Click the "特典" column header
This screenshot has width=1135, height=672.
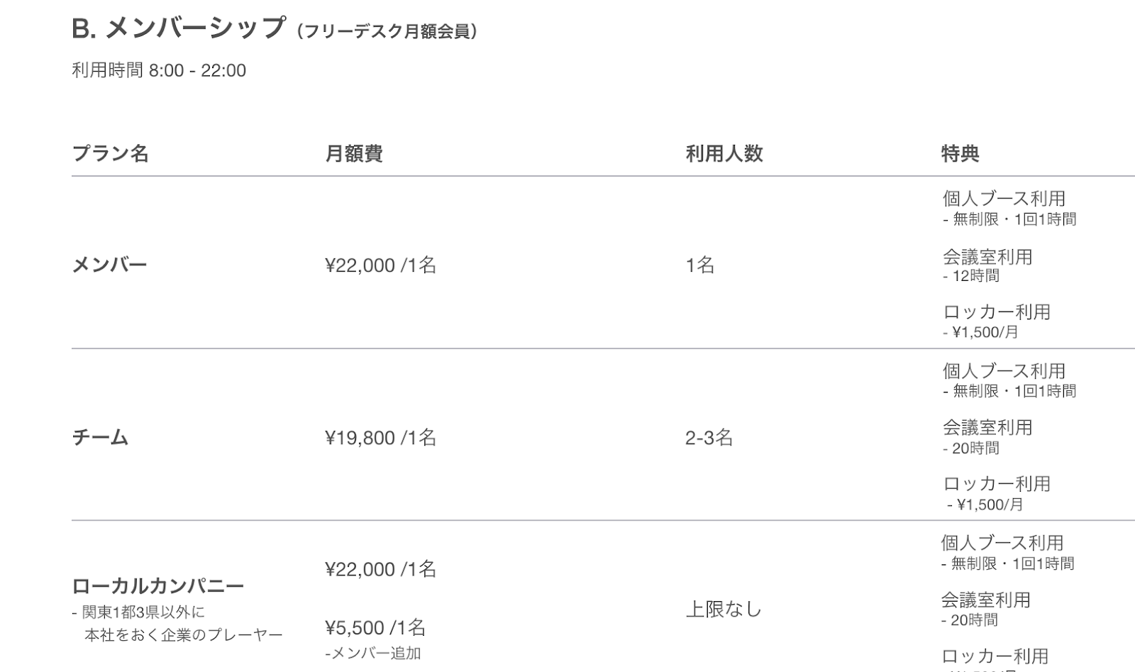tap(960, 153)
